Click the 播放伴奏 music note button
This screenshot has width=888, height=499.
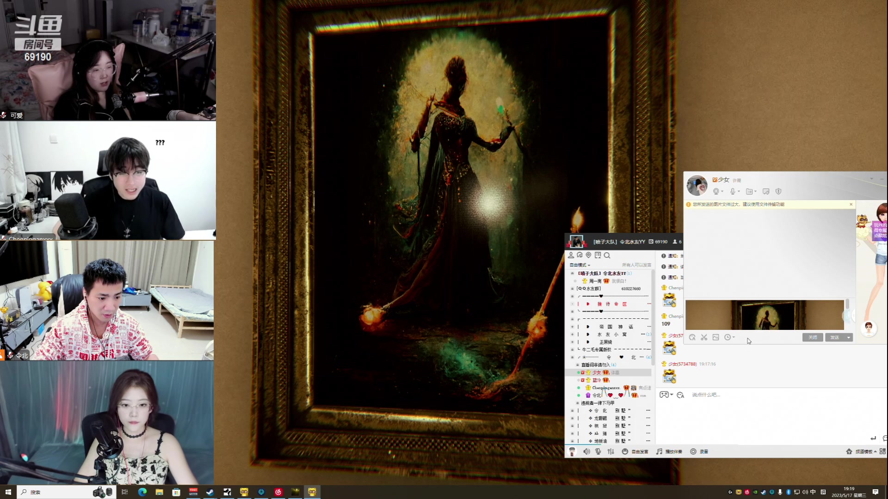(x=669, y=451)
